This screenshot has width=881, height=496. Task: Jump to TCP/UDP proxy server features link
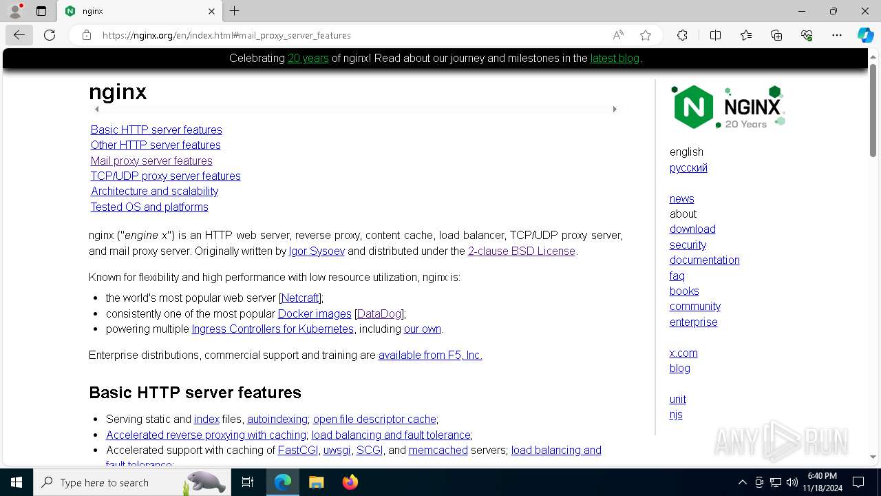point(166,176)
